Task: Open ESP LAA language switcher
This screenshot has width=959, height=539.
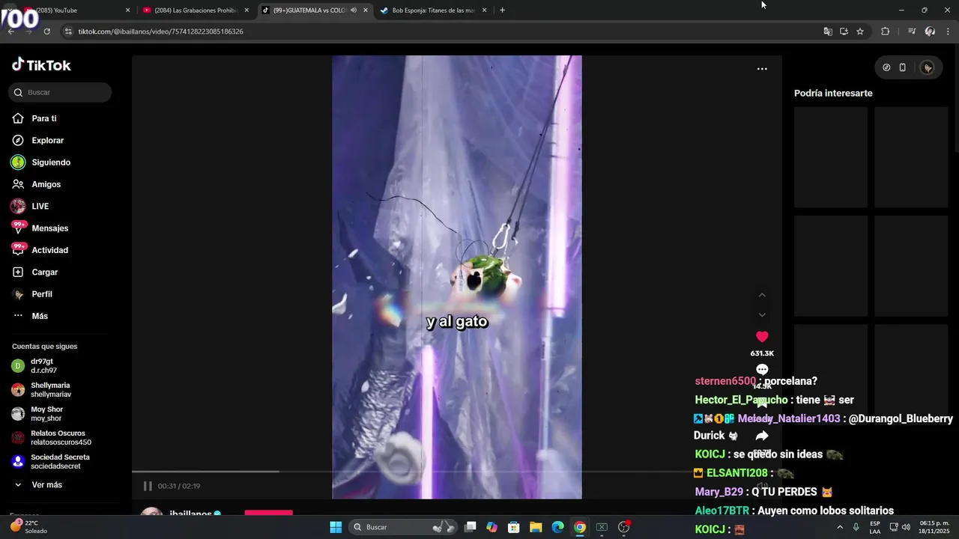Action: point(875,527)
